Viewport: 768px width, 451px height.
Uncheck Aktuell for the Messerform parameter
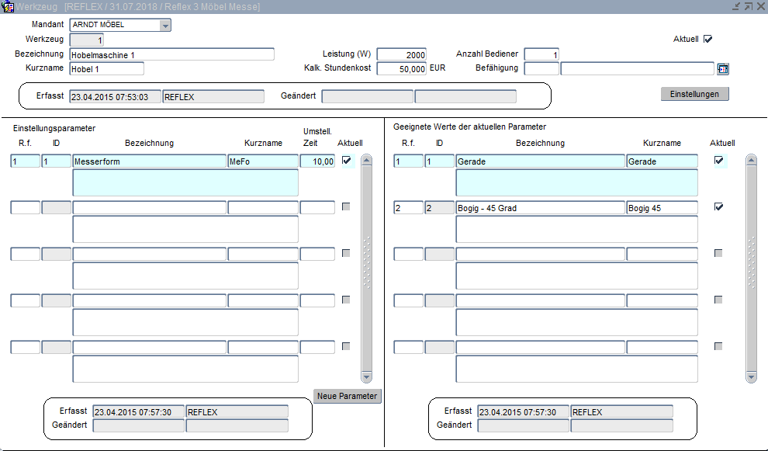346,161
